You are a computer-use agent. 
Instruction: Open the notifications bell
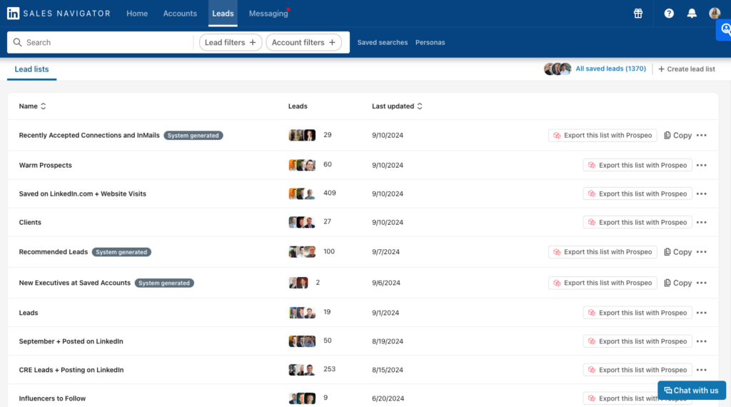(x=692, y=14)
